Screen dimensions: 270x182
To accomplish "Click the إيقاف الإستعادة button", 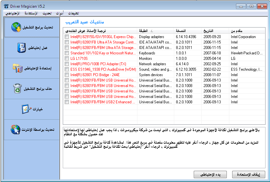I will pyautogui.click(x=249, y=174).
